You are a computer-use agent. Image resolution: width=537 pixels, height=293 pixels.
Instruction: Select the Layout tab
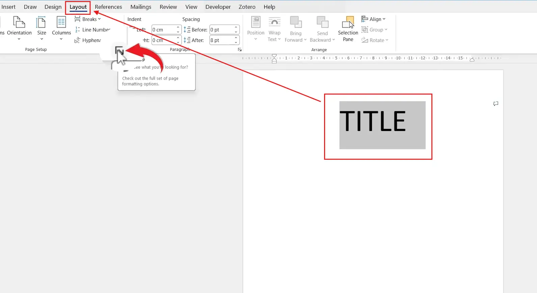click(x=78, y=7)
